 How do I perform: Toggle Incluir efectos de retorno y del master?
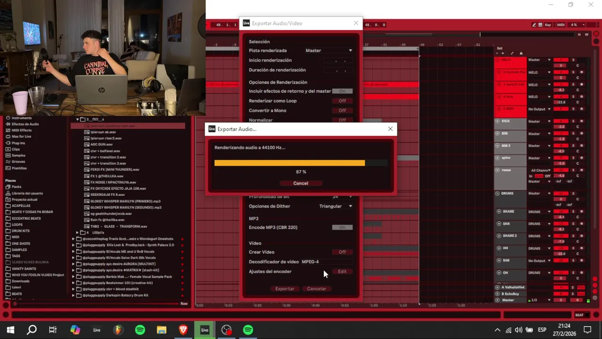tap(342, 91)
